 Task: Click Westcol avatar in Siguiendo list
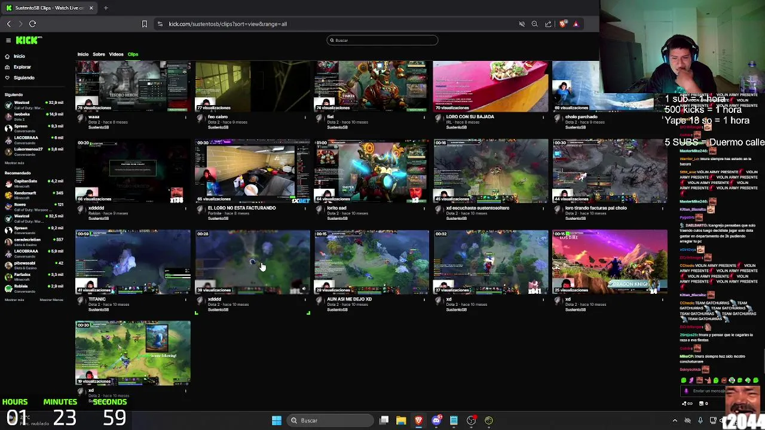point(8,105)
